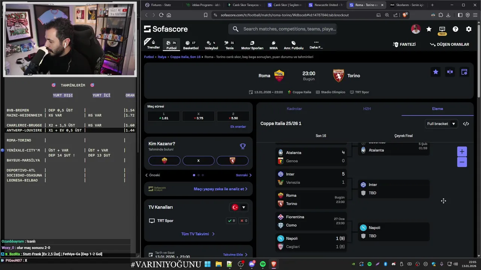Open Discord from the taskbar

(x=252, y=264)
